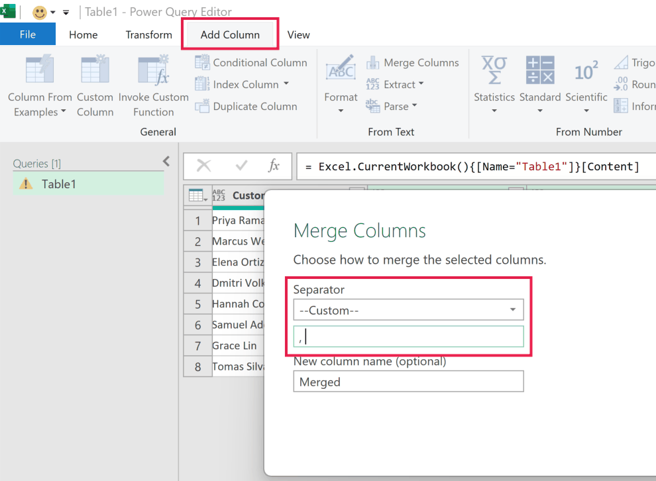Open the Scientific operations tool
Image resolution: width=656 pixels, height=481 pixels.
point(586,83)
